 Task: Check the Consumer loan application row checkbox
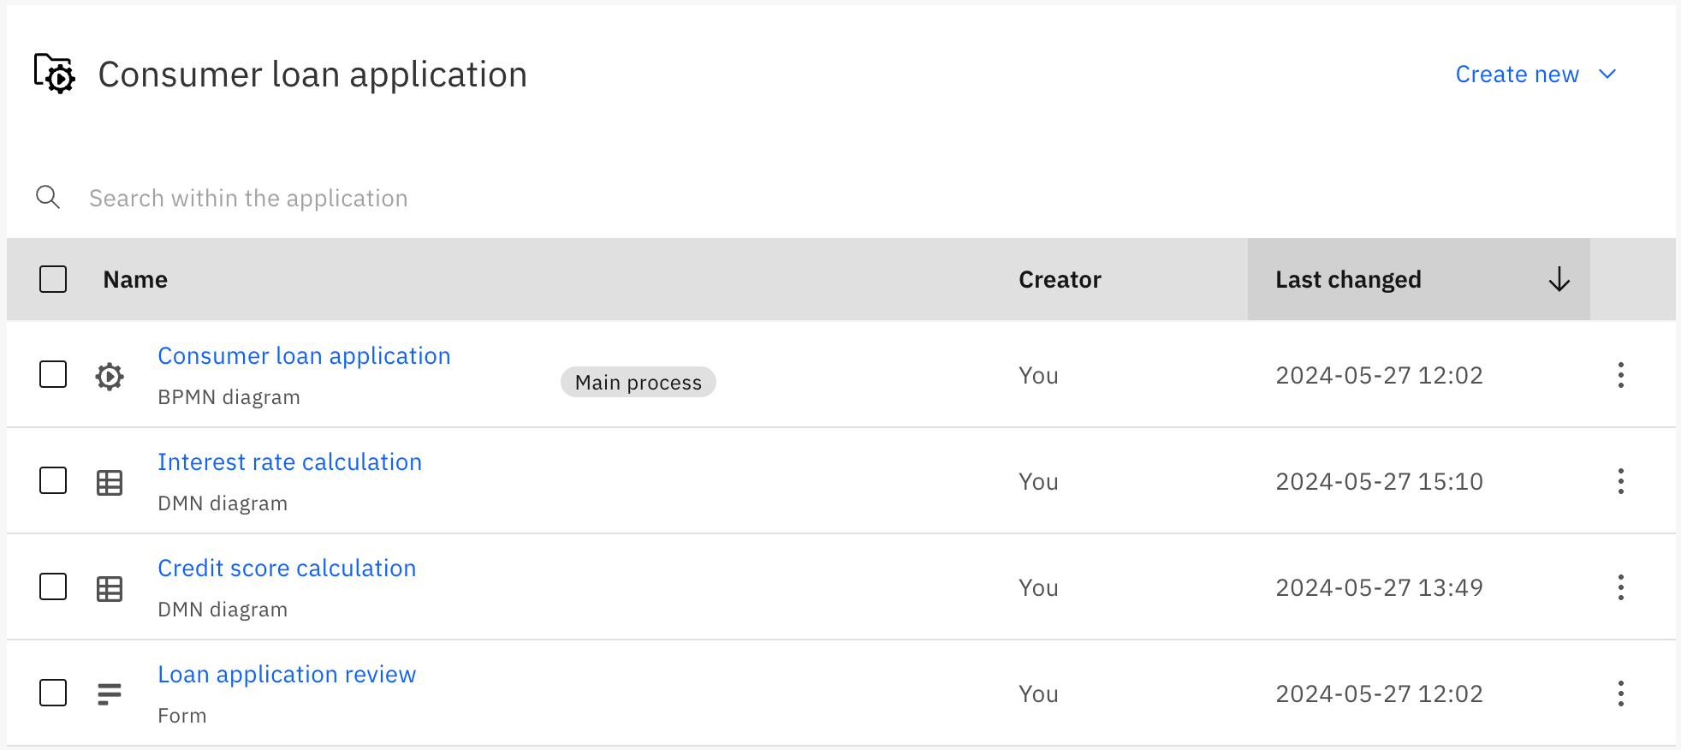tap(53, 374)
